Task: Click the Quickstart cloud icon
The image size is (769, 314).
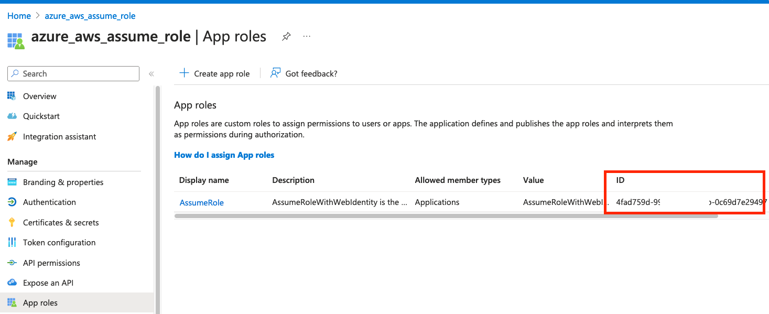Action: pyautogui.click(x=12, y=116)
